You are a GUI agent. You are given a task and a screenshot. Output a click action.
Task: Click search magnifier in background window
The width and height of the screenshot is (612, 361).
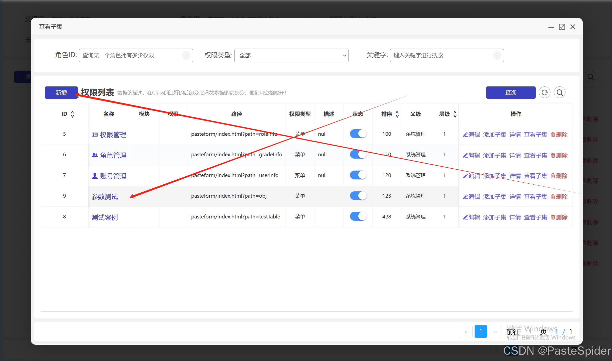click(x=590, y=77)
